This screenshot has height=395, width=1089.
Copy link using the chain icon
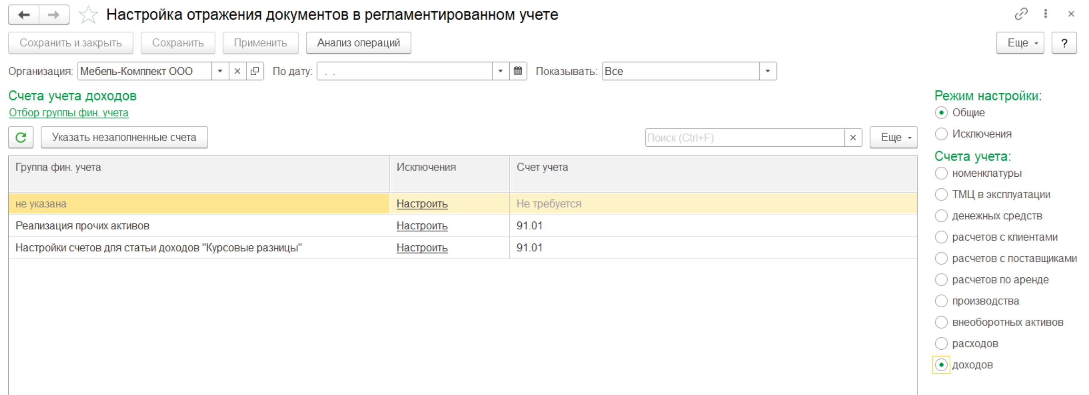click(1021, 14)
